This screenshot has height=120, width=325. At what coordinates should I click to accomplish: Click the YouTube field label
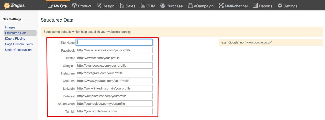coord(69,81)
